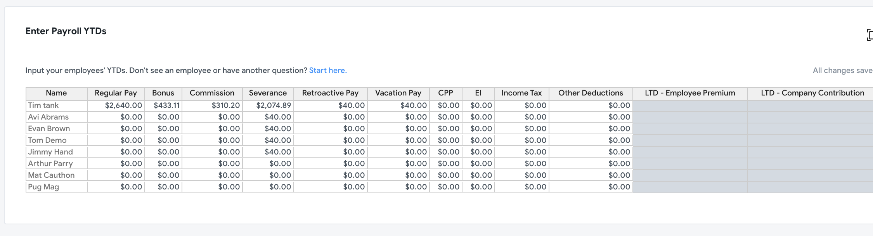This screenshot has height=236, width=873.
Task: Select the Regular Pay column header
Action: point(116,93)
